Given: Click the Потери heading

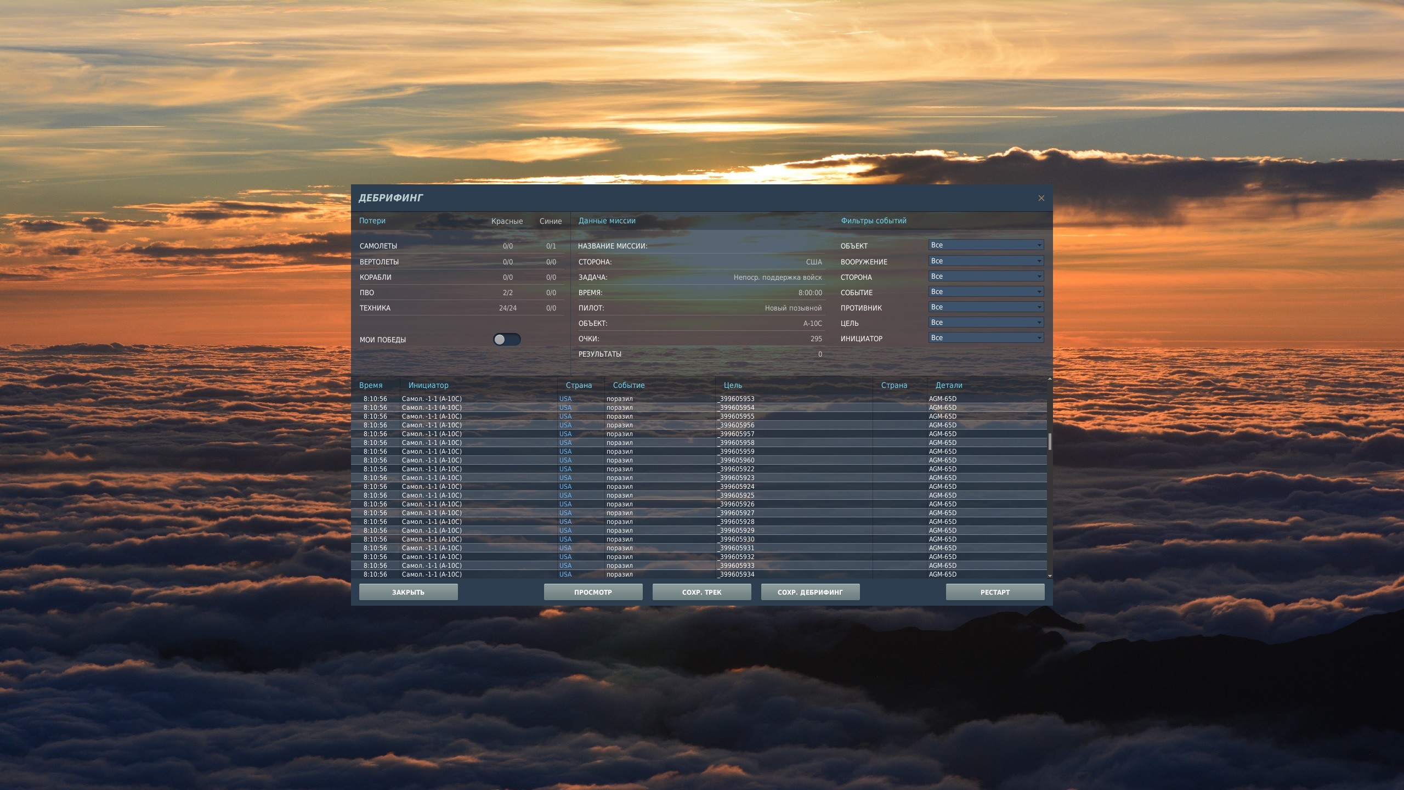Looking at the screenshot, I should click(x=372, y=221).
